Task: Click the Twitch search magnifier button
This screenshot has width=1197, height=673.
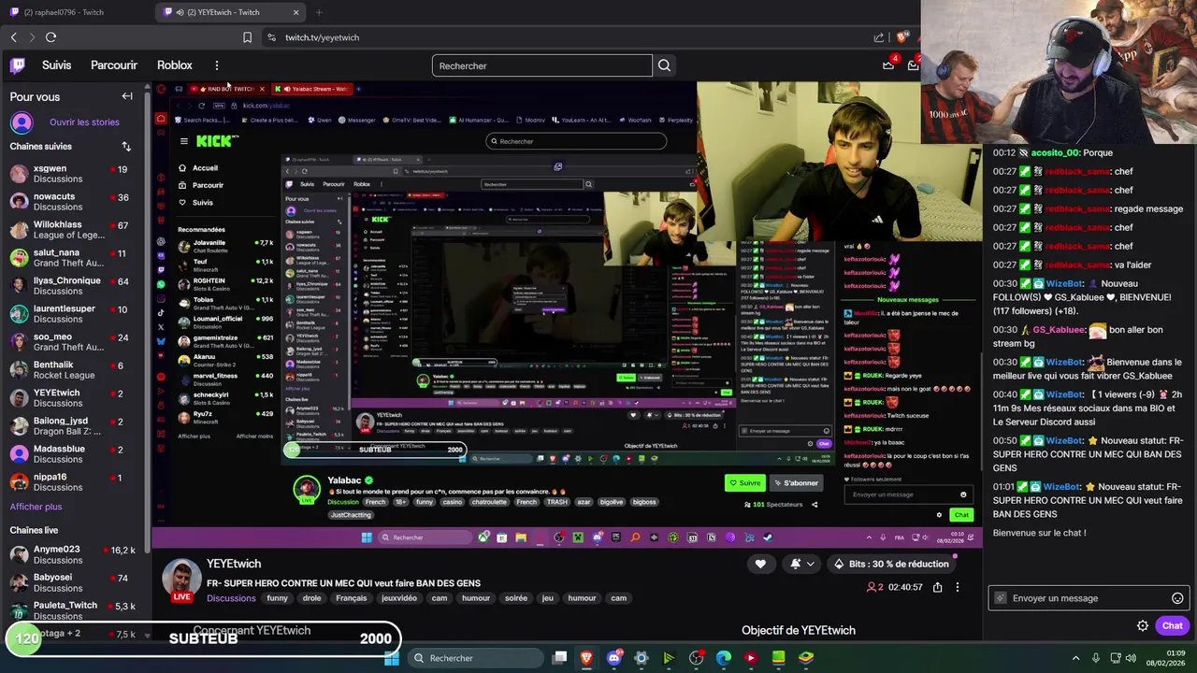Action: click(x=664, y=65)
